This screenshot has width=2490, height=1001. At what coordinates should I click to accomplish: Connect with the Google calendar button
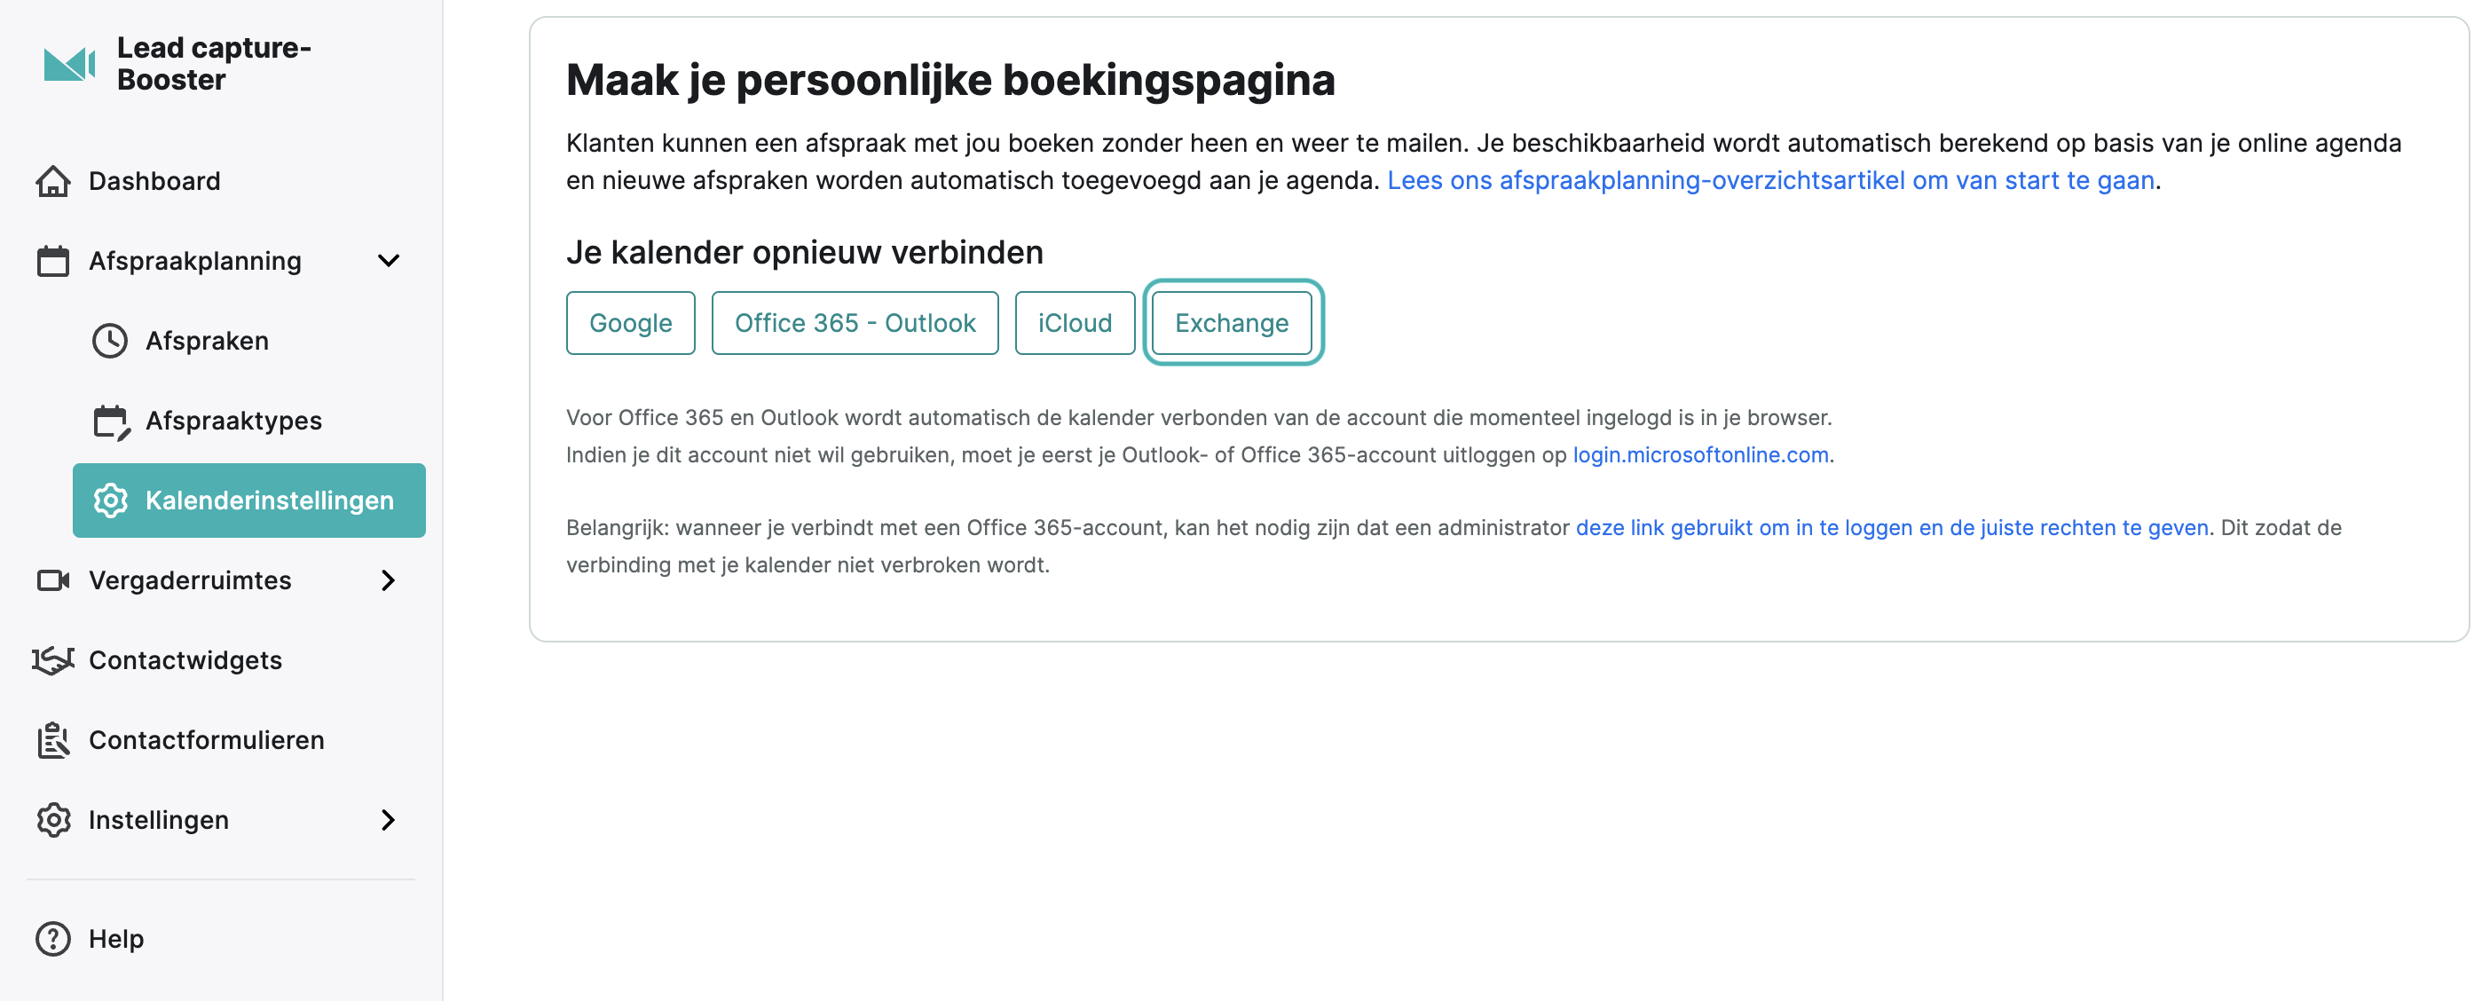[x=630, y=324]
